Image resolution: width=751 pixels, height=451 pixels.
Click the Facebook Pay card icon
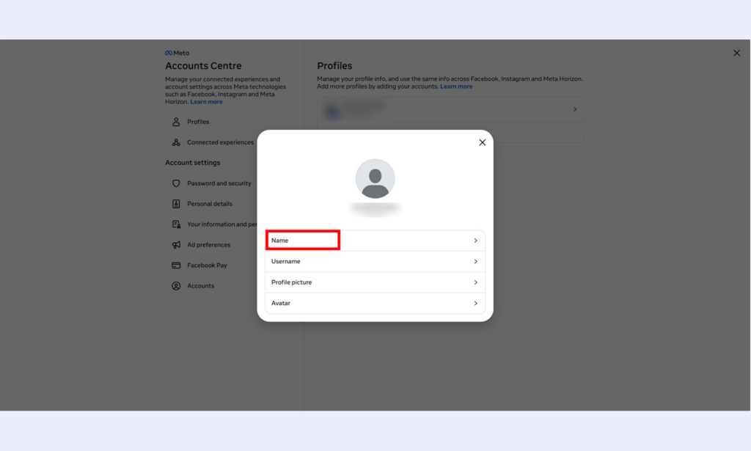pyautogui.click(x=176, y=265)
